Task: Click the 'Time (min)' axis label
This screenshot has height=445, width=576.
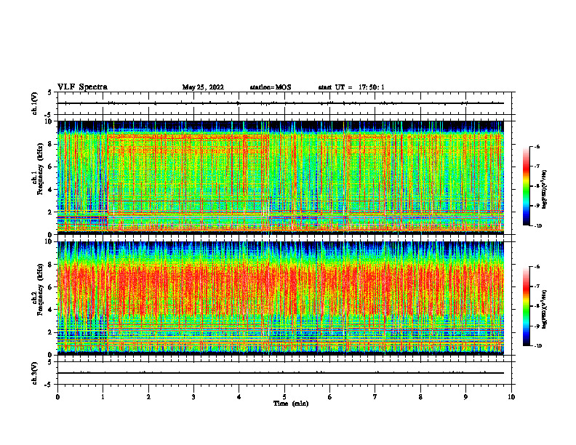Action: (291, 404)
